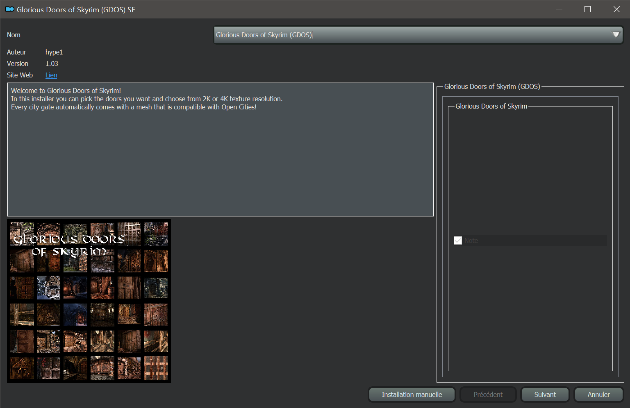Close the installer window
Image resolution: width=630 pixels, height=408 pixels.
click(616, 9)
